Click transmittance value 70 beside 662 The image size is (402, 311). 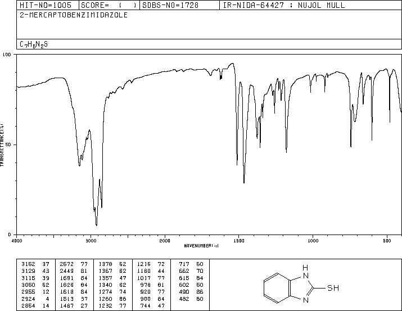click(200, 271)
